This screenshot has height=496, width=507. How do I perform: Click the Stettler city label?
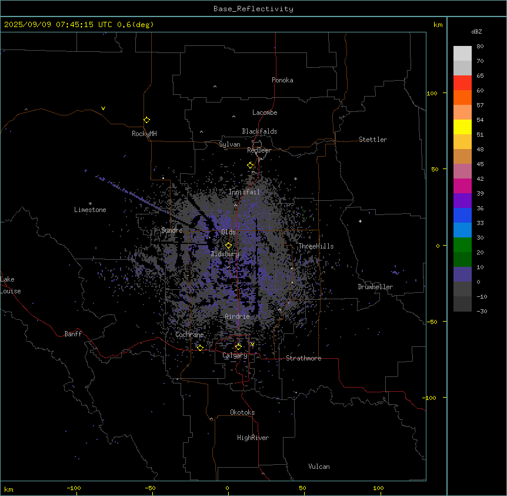pyautogui.click(x=373, y=140)
